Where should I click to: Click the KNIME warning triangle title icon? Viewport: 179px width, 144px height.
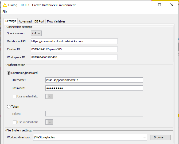(5, 5)
